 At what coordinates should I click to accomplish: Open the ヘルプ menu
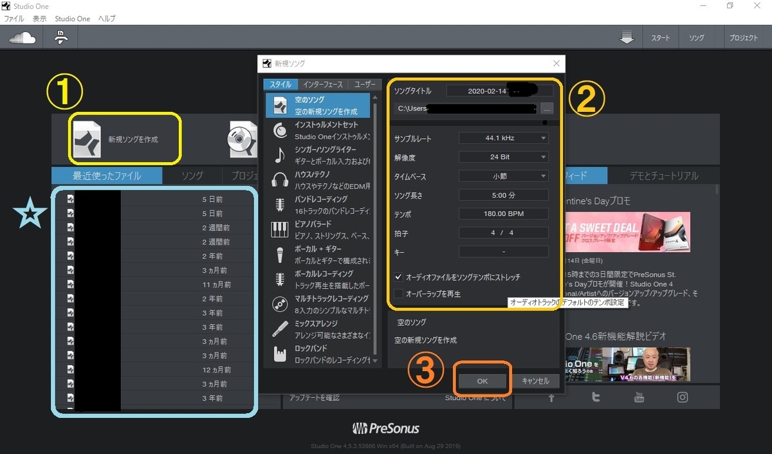tap(107, 19)
